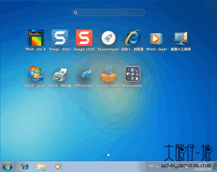Open the Windows Start orb
This screenshot has width=217, height=172.
point(7,166)
